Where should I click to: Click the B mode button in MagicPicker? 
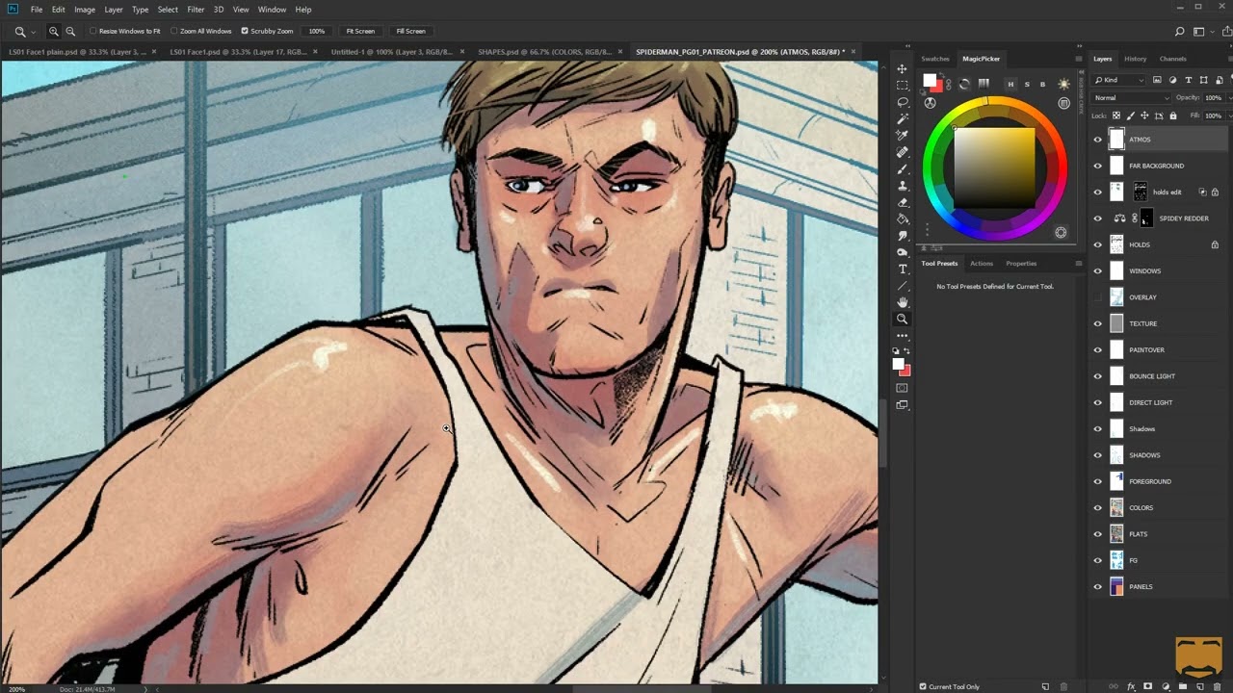click(1043, 85)
